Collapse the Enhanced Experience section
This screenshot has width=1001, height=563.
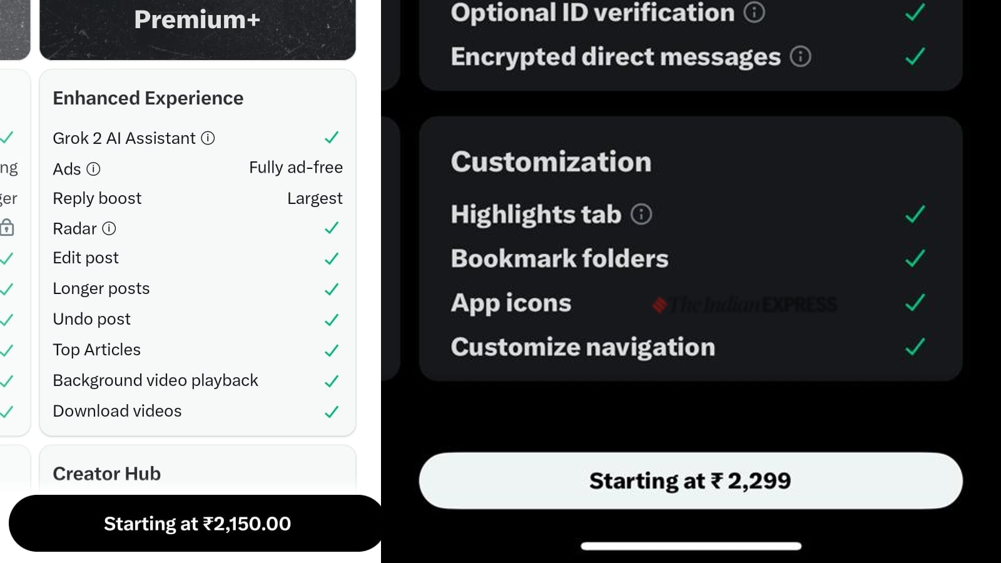[x=148, y=98]
